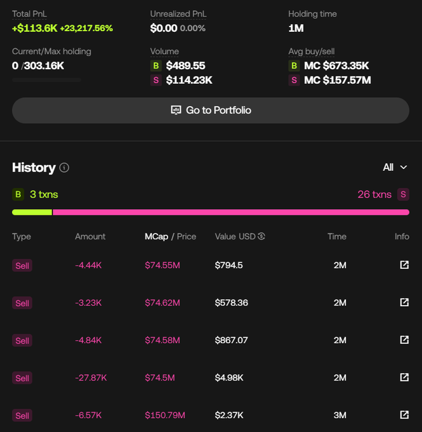Switch column to MCap view
The height and width of the screenshot is (432, 422).
coord(156,236)
